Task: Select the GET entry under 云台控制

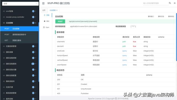Action: 19,40
